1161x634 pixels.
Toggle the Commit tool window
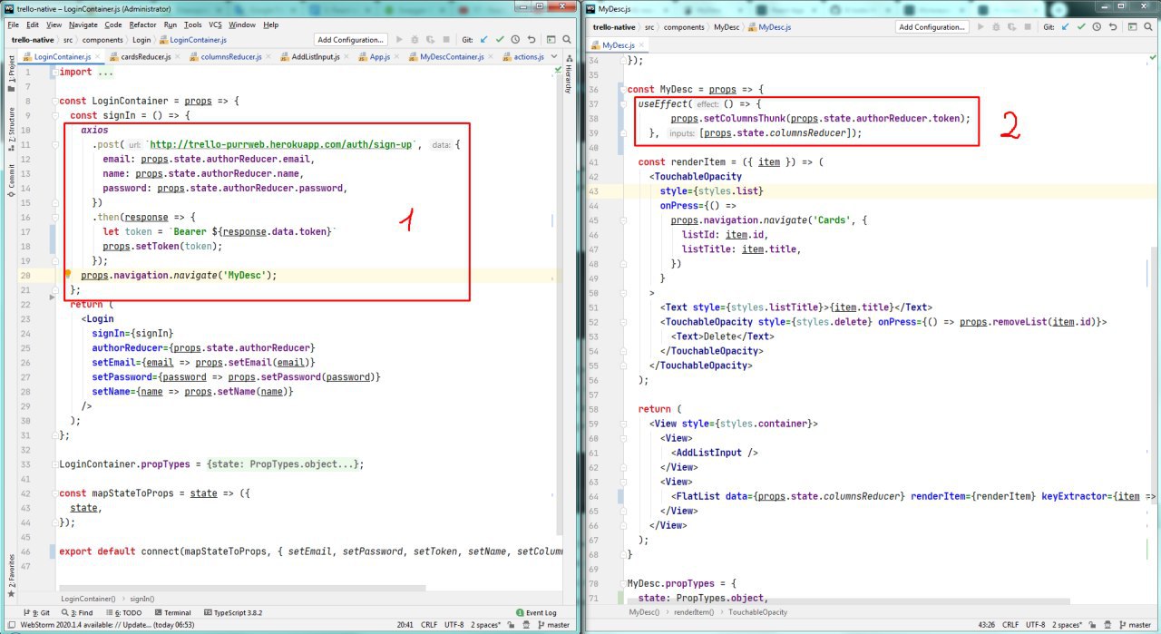tap(12, 180)
